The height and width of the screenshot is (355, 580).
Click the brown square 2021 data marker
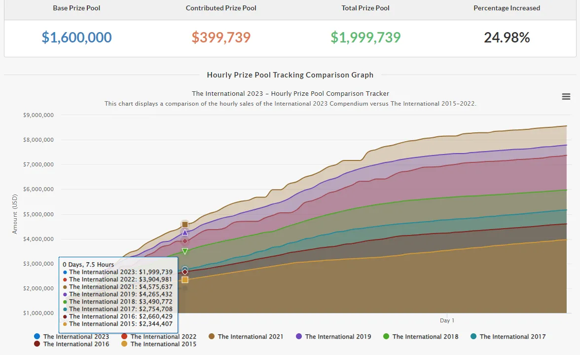tap(185, 224)
